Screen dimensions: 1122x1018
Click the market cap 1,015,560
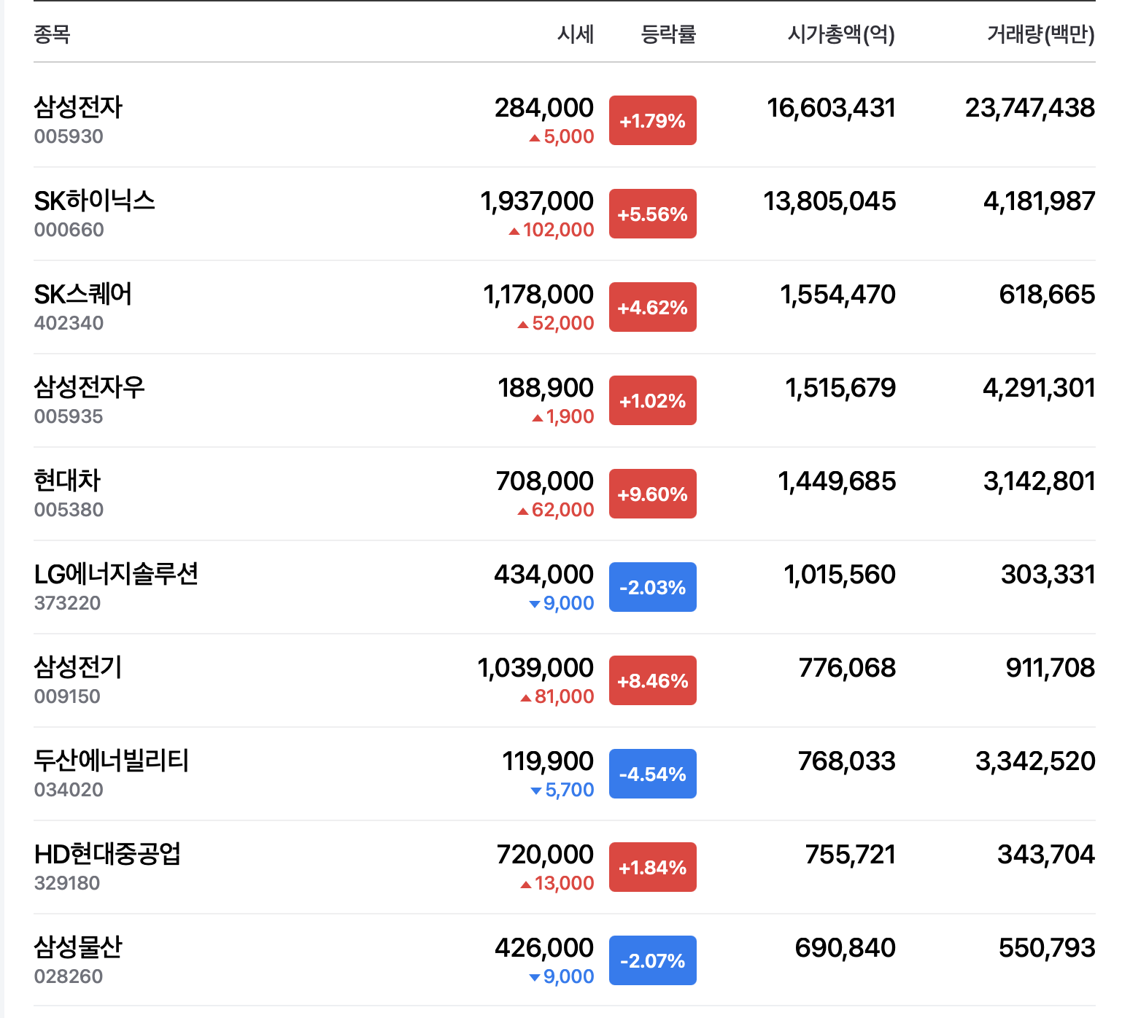(x=840, y=575)
